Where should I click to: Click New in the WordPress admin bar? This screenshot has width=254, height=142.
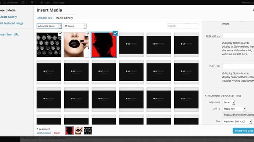click(45, 3)
